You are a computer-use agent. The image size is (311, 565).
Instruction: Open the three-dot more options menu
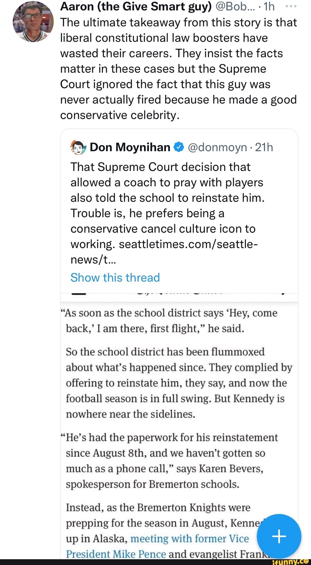(x=291, y=6)
